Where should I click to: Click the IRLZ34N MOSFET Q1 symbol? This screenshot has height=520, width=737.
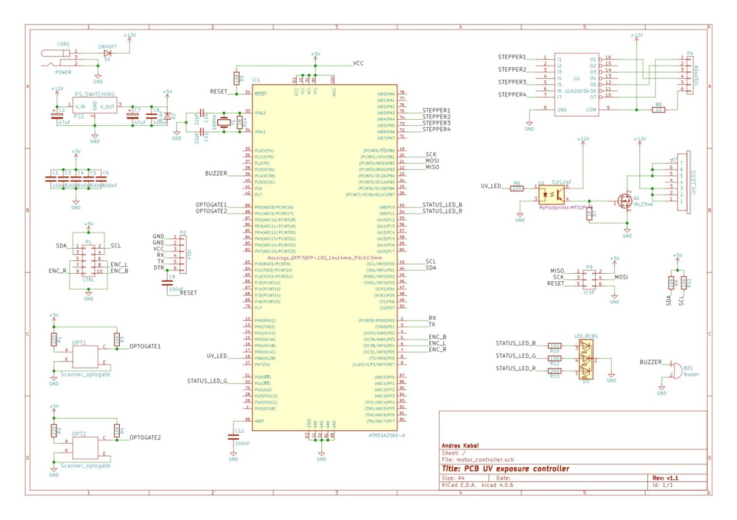[x=625, y=201]
